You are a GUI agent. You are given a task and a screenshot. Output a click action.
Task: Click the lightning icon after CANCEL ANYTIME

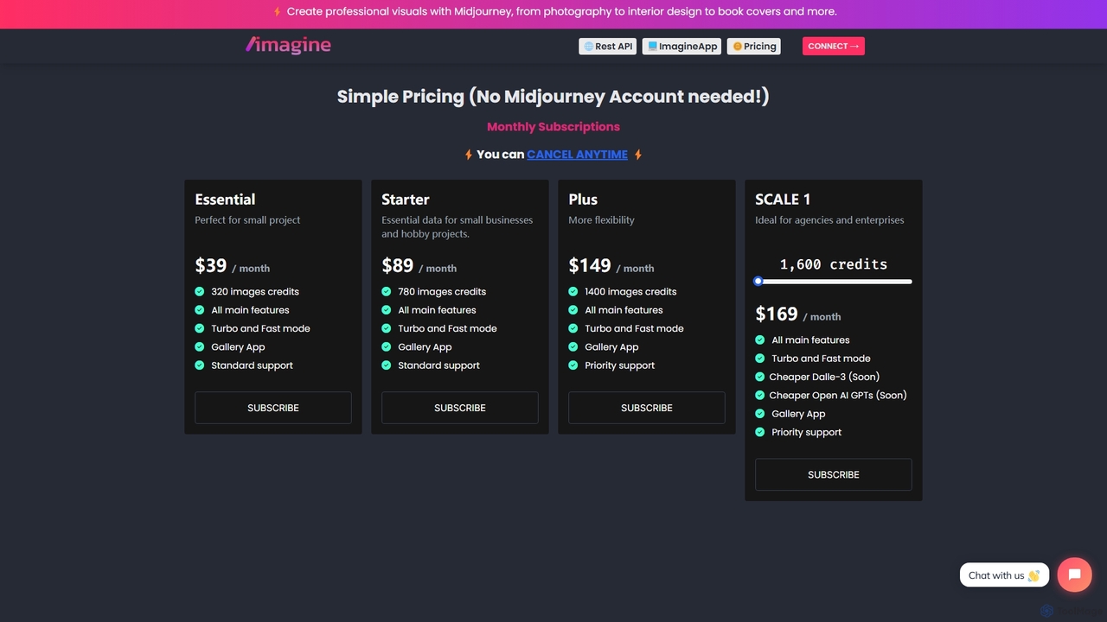pyautogui.click(x=638, y=155)
